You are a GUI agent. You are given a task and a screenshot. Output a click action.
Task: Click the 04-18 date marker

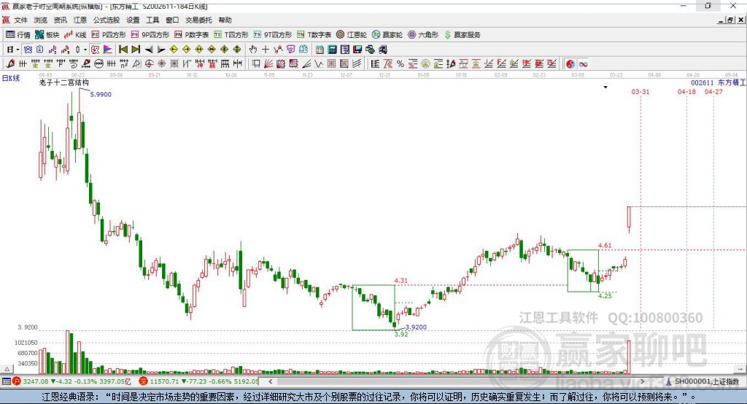686,91
